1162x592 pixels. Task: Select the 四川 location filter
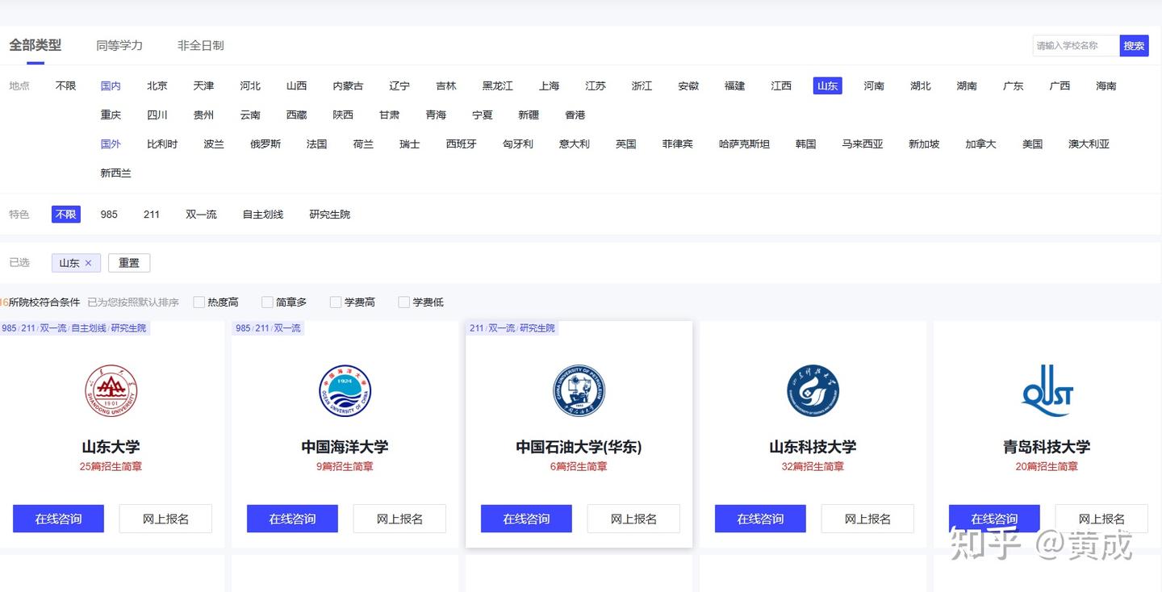pyautogui.click(x=157, y=115)
